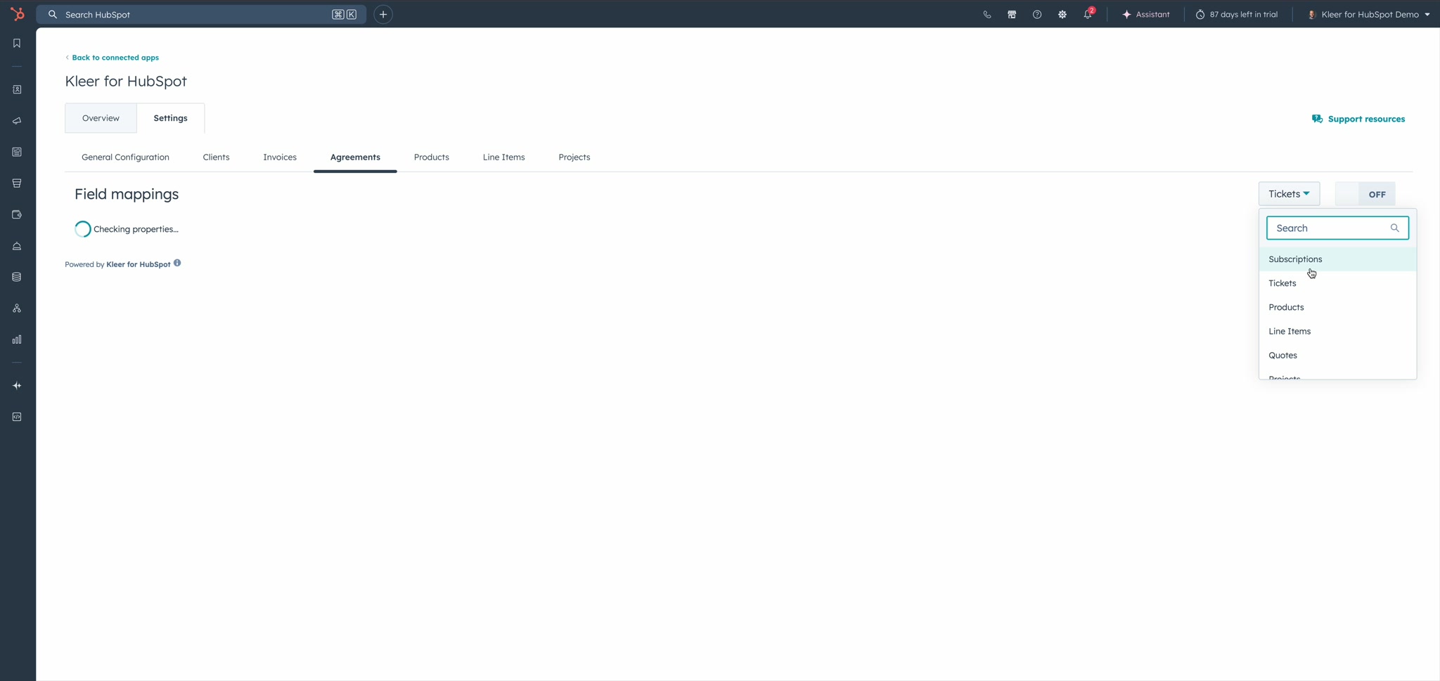
Task: Open the Commerce wallet sidebar icon
Action: click(x=17, y=214)
